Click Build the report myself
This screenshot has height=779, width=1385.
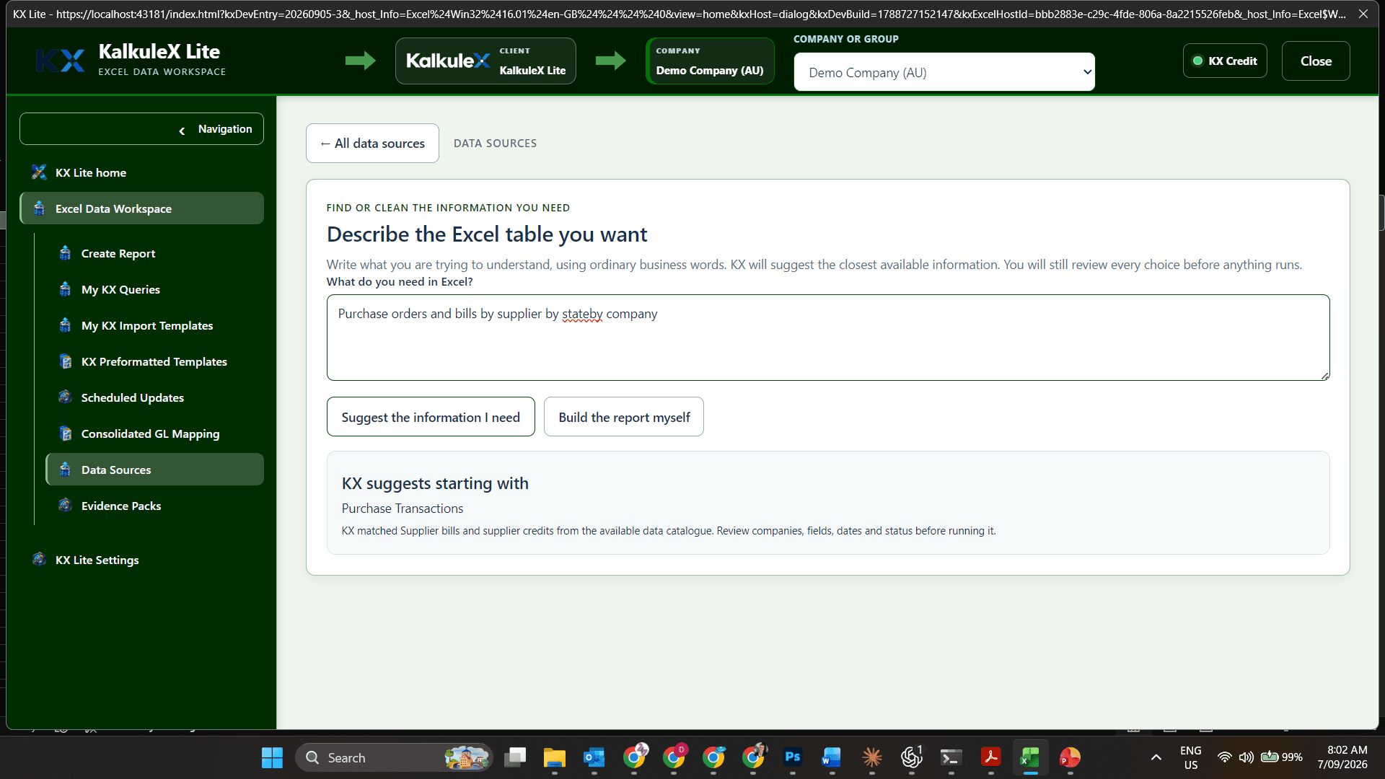(624, 417)
